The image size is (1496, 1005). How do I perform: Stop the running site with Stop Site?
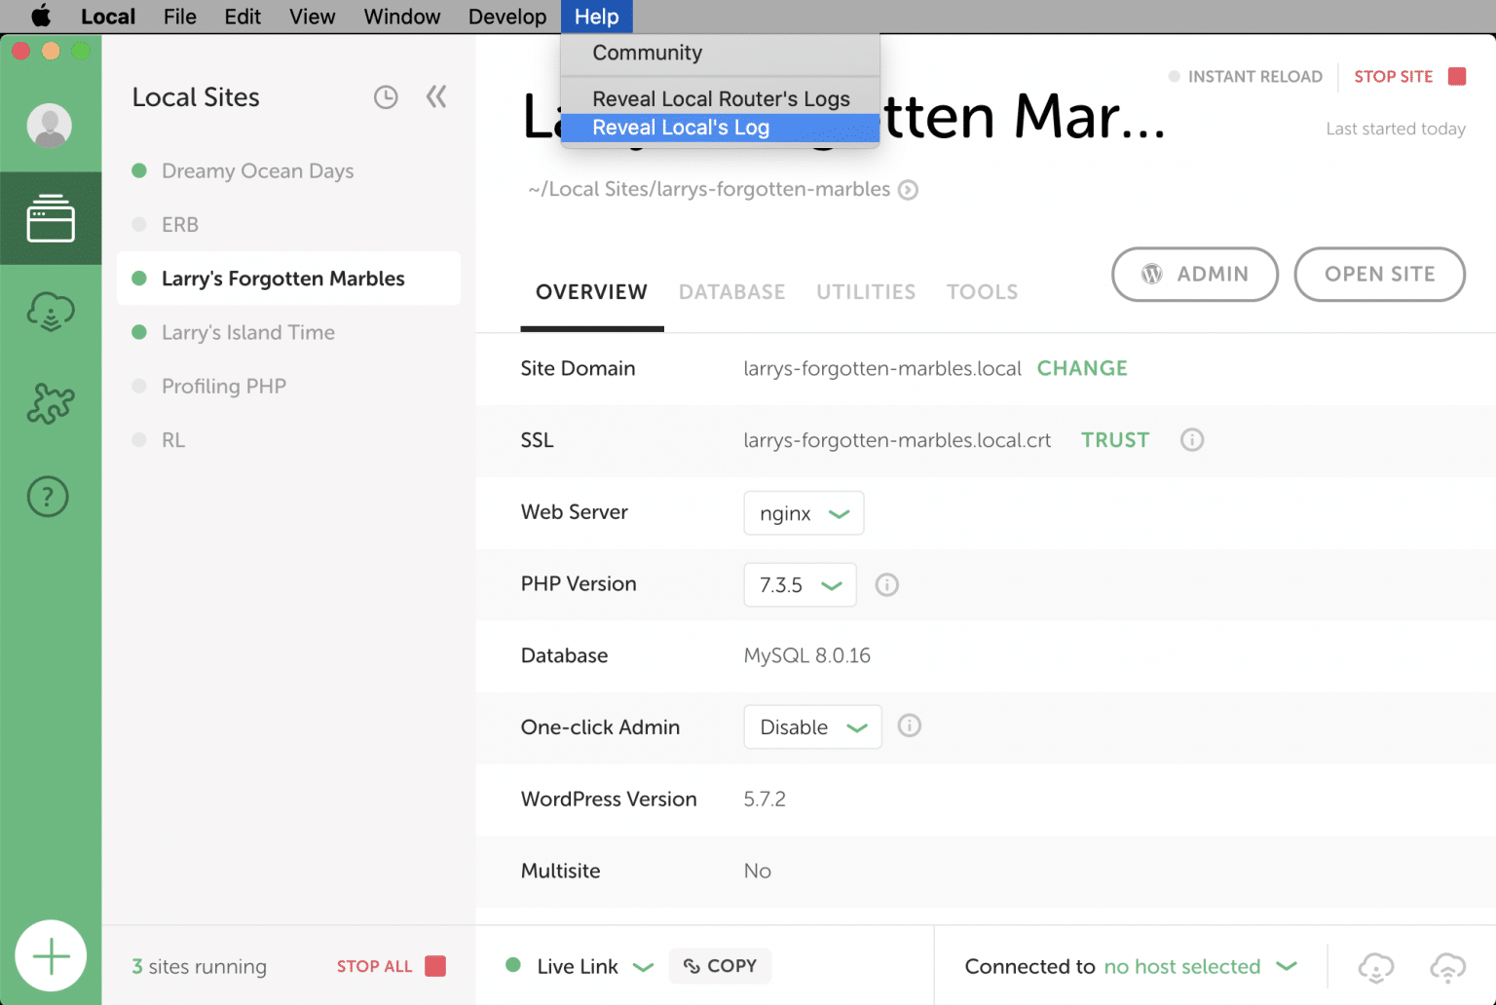pyautogui.click(x=1394, y=76)
